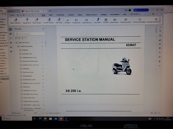Open the settings gear next to Compartir
This screenshot has width=173, height=129.
click(x=153, y=14)
